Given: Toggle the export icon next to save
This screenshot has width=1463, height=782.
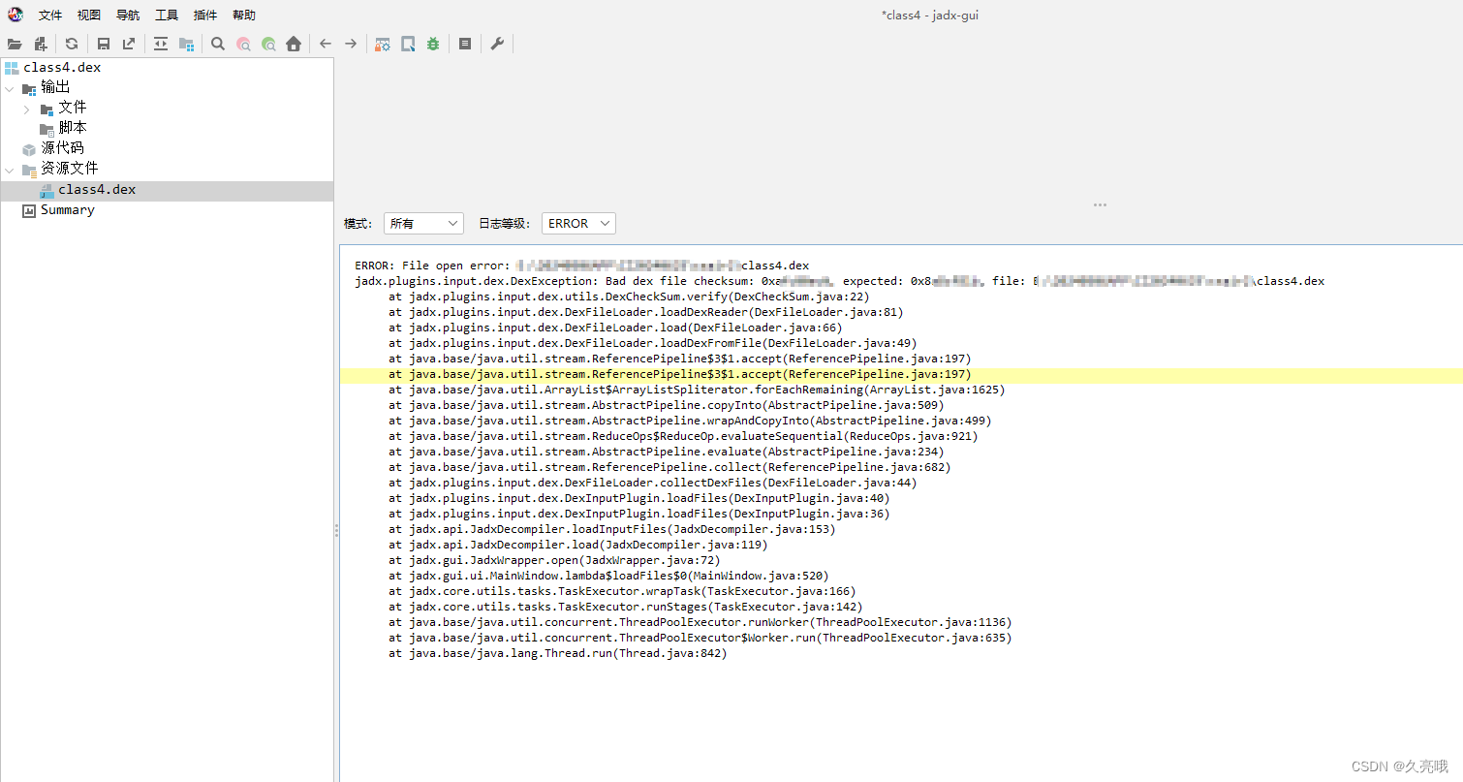Looking at the screenshot, I should tap(128, 43).
